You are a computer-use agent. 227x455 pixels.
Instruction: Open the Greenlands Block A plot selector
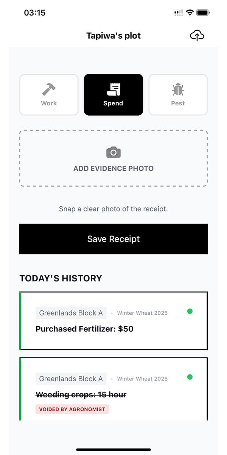(71, 313)
